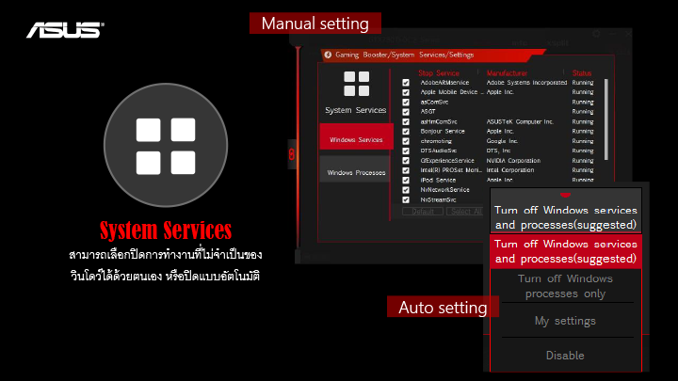The height and width of the screenshot is (381, 678).
Task: Toggle the ASGT service checkbox
Action: click(x=406, y=112)
